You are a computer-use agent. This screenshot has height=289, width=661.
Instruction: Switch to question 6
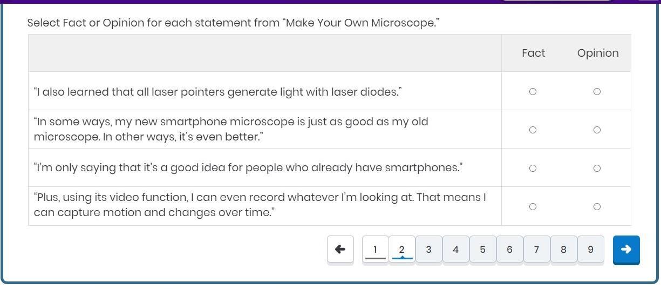pyautogui.click(x=510, y=250)
